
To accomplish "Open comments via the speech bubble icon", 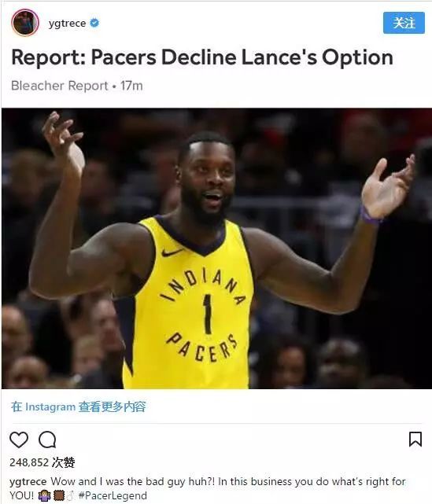I will (x=47, y=440).
